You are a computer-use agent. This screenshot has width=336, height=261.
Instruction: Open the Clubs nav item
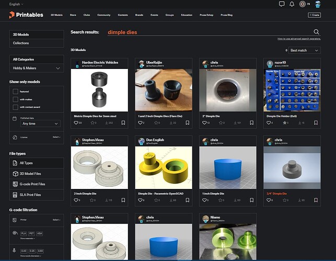pos(87,15)
